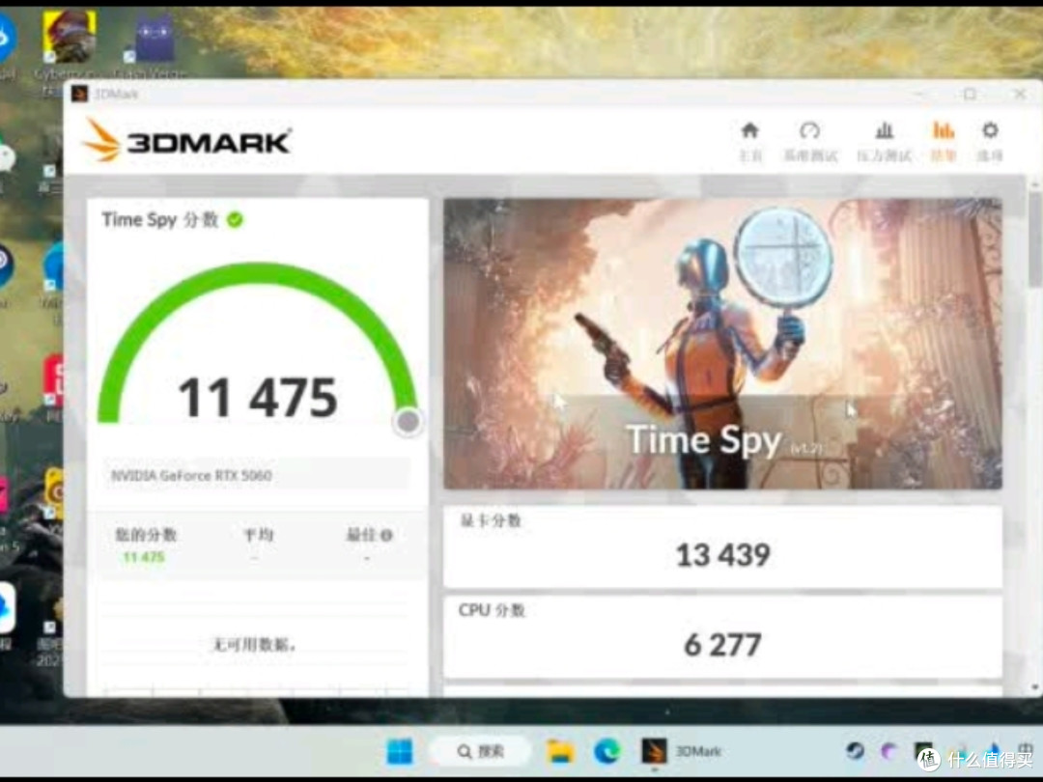Click the overall score 11 475

[258, 398]
